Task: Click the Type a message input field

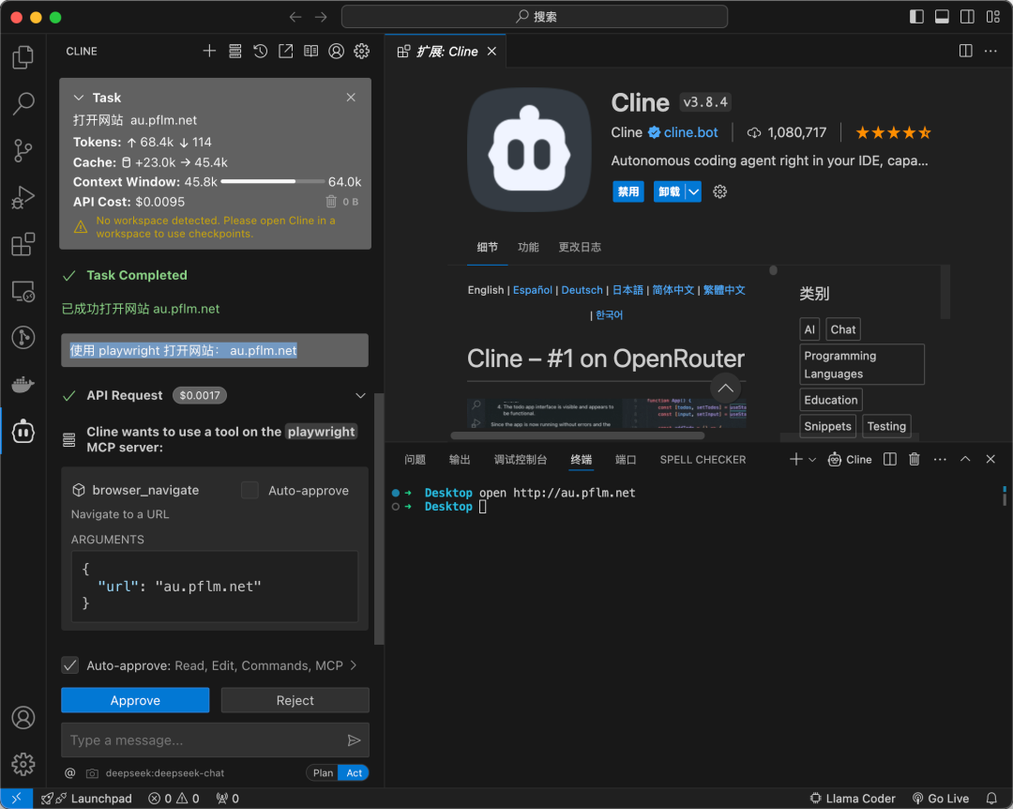Action: click(x=202, y=740)
